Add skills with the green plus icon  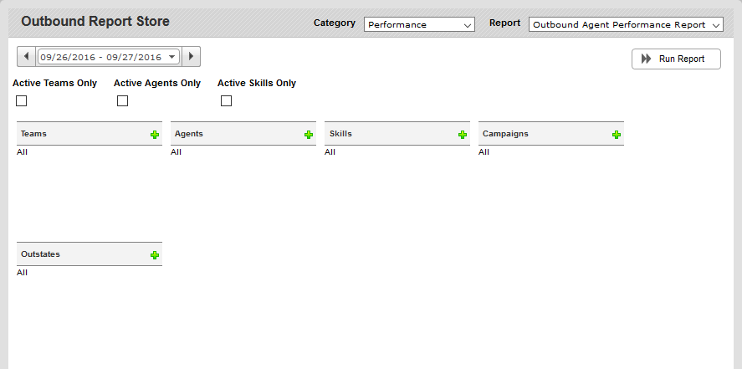point(463,135)
